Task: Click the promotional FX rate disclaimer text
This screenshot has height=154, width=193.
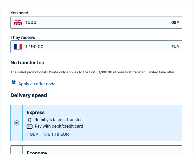Action: [93, 72]
